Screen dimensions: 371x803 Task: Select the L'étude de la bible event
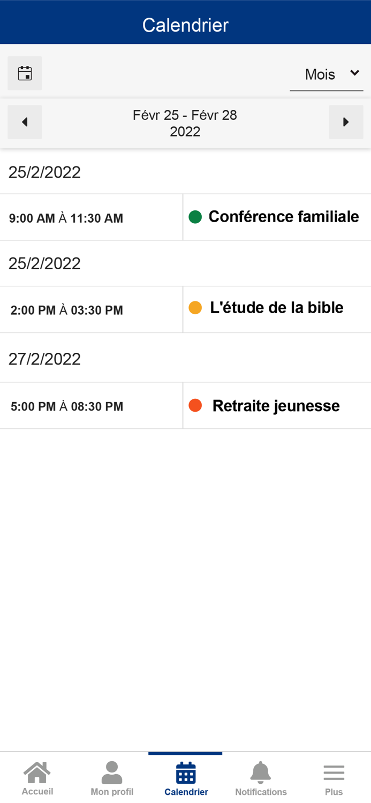tap(277, 308)
